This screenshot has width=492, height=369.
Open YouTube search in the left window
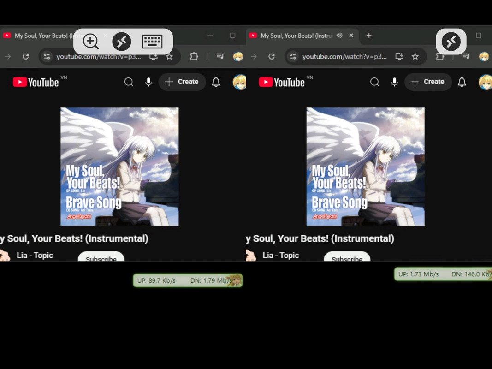129,82
